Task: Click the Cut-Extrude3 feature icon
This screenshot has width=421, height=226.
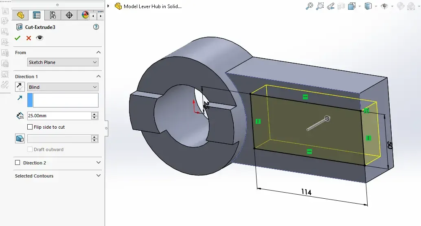Action: click(19, 27)
